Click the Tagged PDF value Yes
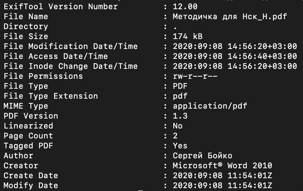 pos(180,146)
